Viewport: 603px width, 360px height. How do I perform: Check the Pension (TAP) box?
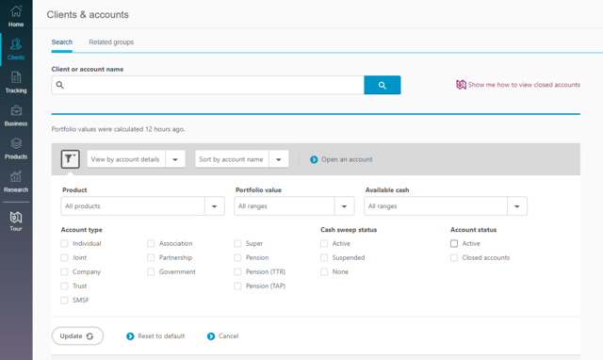coord(237,286)
